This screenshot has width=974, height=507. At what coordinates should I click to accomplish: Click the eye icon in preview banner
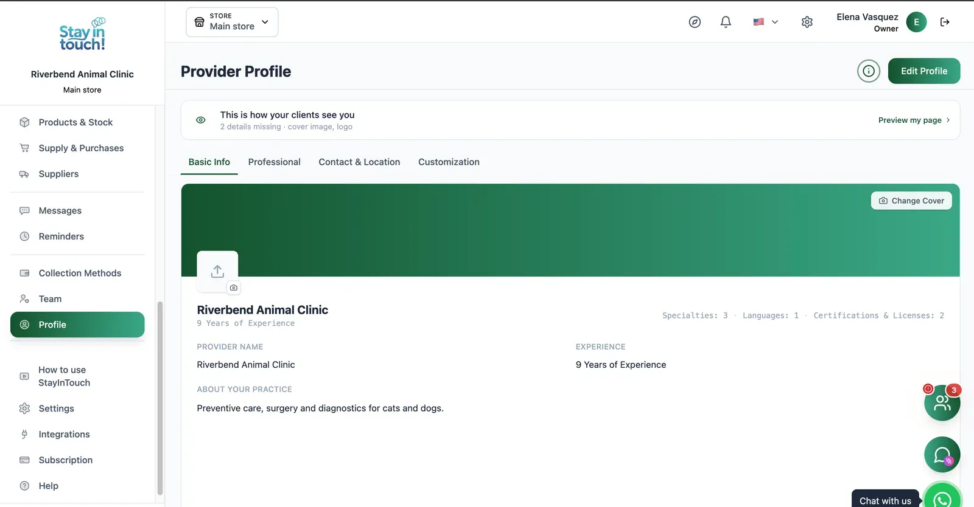pos(201,120)
